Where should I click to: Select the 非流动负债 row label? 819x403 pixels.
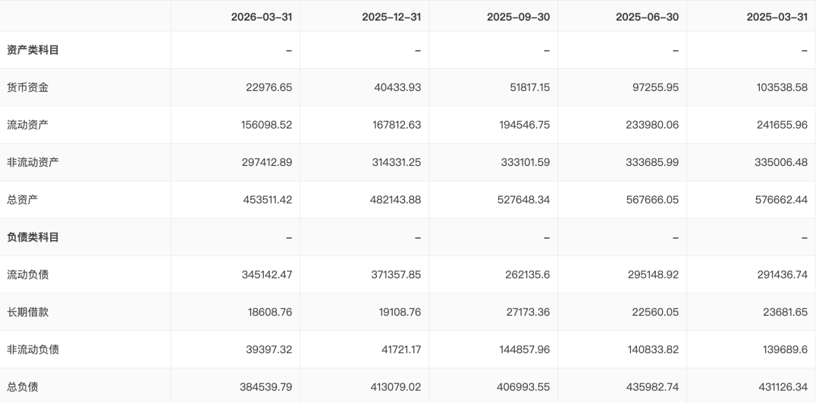point(33,350)
